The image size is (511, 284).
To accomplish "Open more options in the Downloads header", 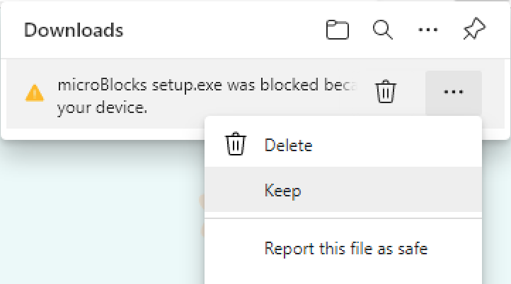I will [428, 30].
